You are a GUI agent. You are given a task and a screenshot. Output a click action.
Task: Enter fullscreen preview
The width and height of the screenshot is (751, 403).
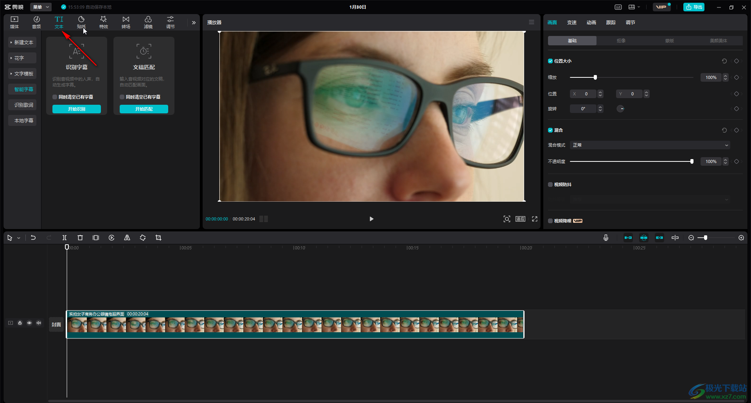click(x=535, y=219)
